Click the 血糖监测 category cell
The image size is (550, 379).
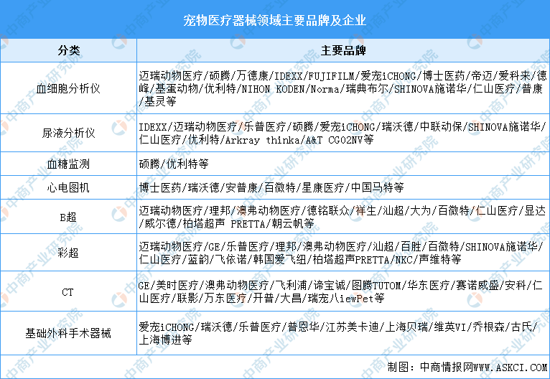coord(69,164)
